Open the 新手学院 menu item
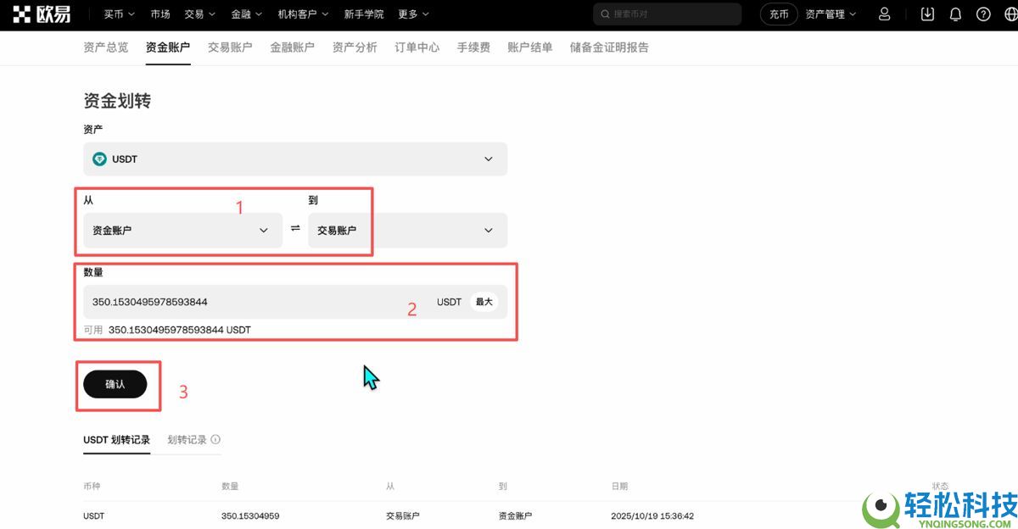This screenshot has width=1018, height=529. pyautogui.click(x=364, y=14)
